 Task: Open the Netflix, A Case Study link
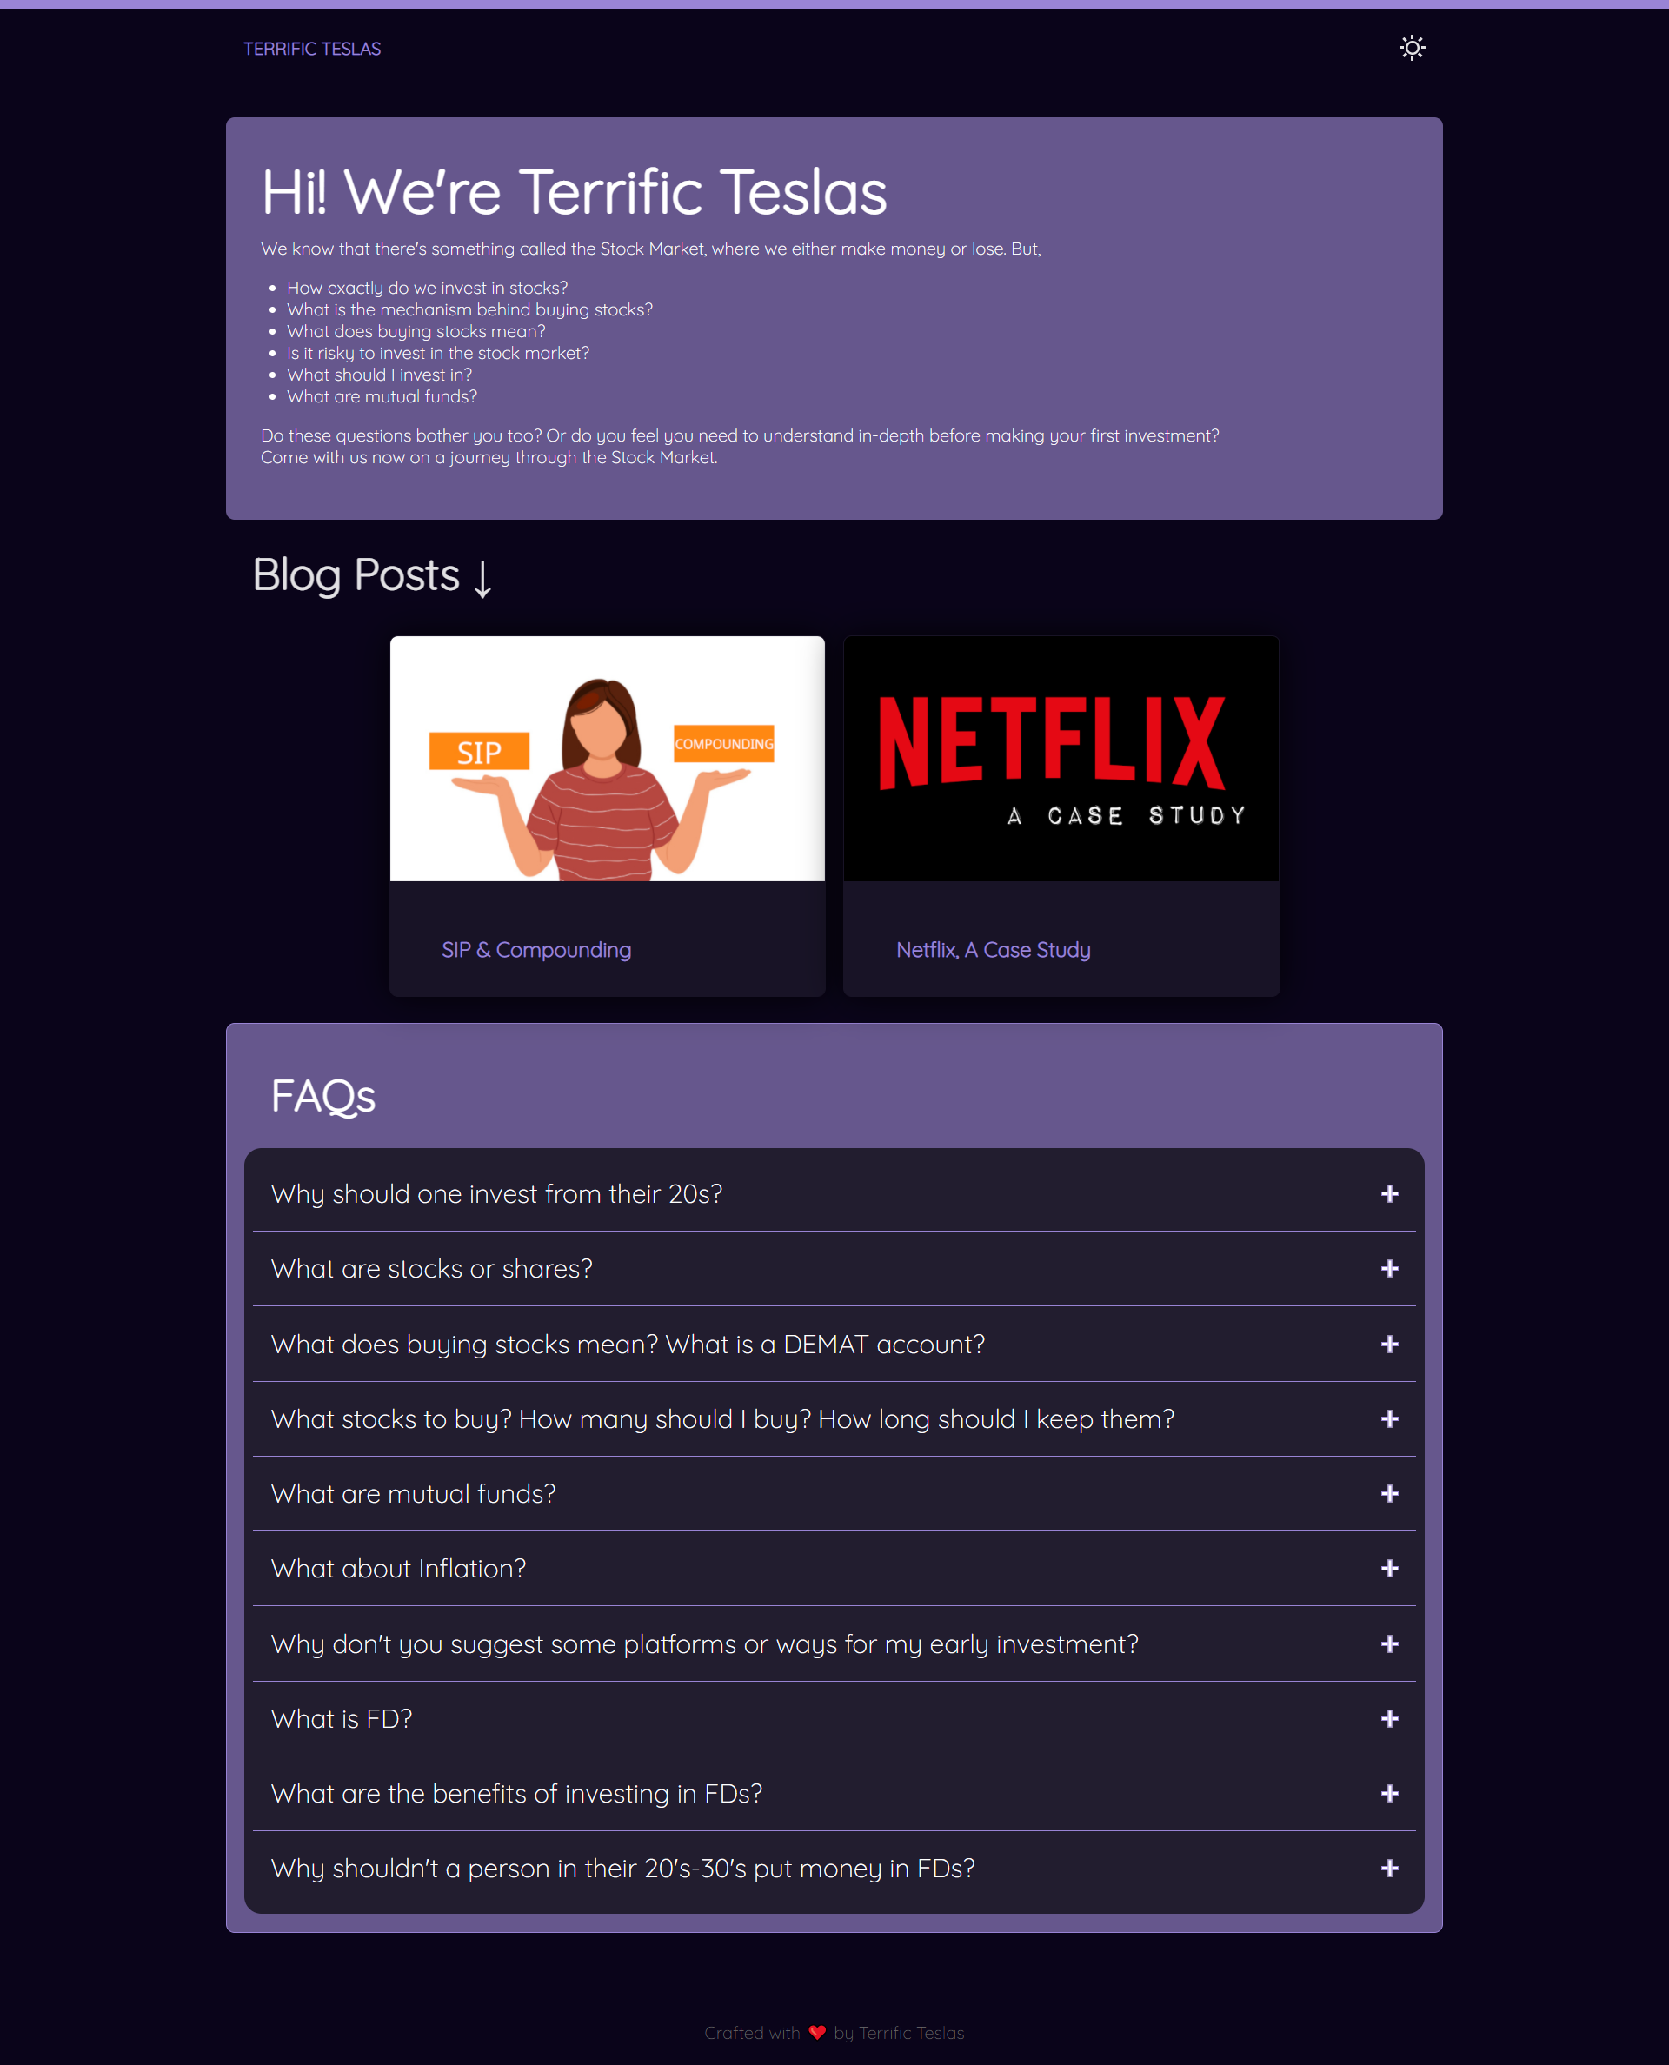(x=992, y=950)
